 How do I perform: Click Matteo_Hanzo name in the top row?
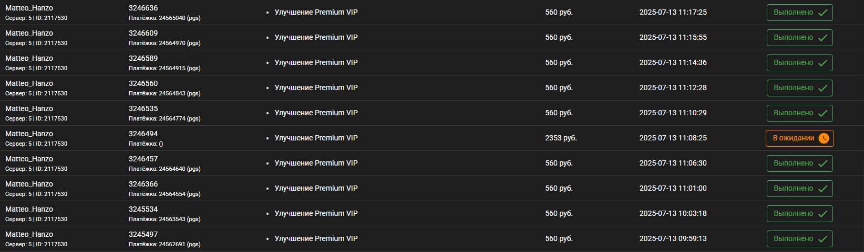29,8
